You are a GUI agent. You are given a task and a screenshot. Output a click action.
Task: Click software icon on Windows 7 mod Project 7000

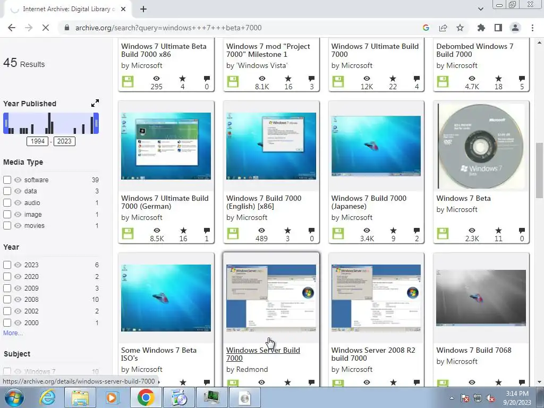(x=233, y=81)
